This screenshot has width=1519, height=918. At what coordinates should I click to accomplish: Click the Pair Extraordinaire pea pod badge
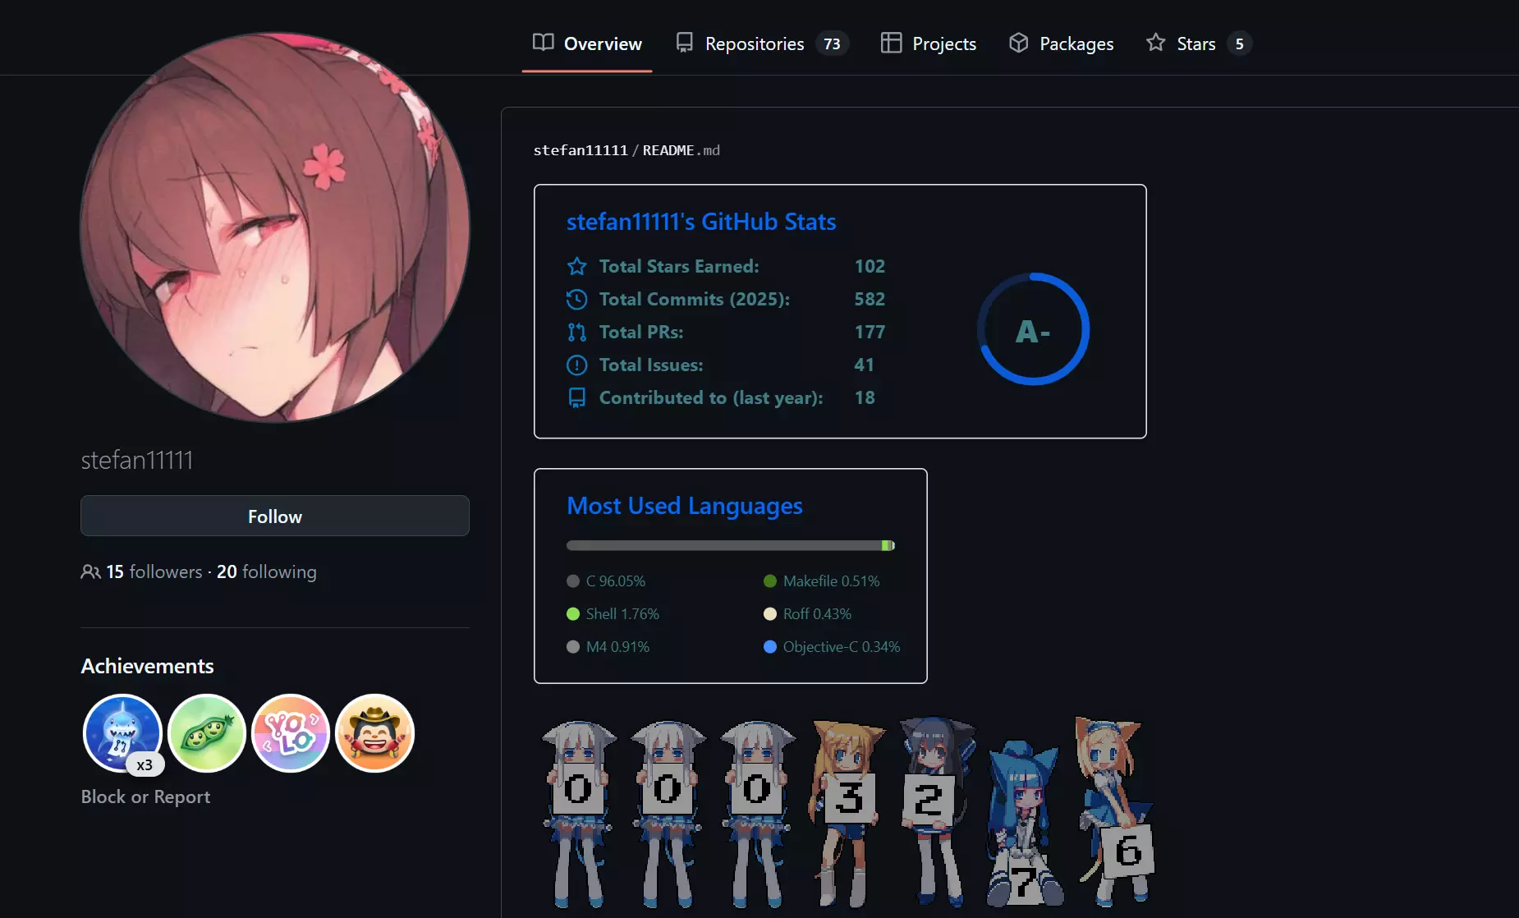[207, 733]
